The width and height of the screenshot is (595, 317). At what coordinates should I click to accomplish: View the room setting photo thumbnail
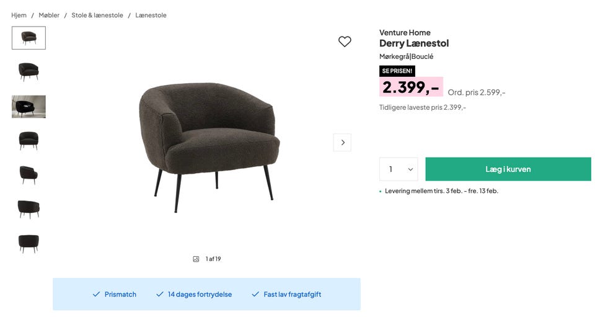(x=29, y=107)
